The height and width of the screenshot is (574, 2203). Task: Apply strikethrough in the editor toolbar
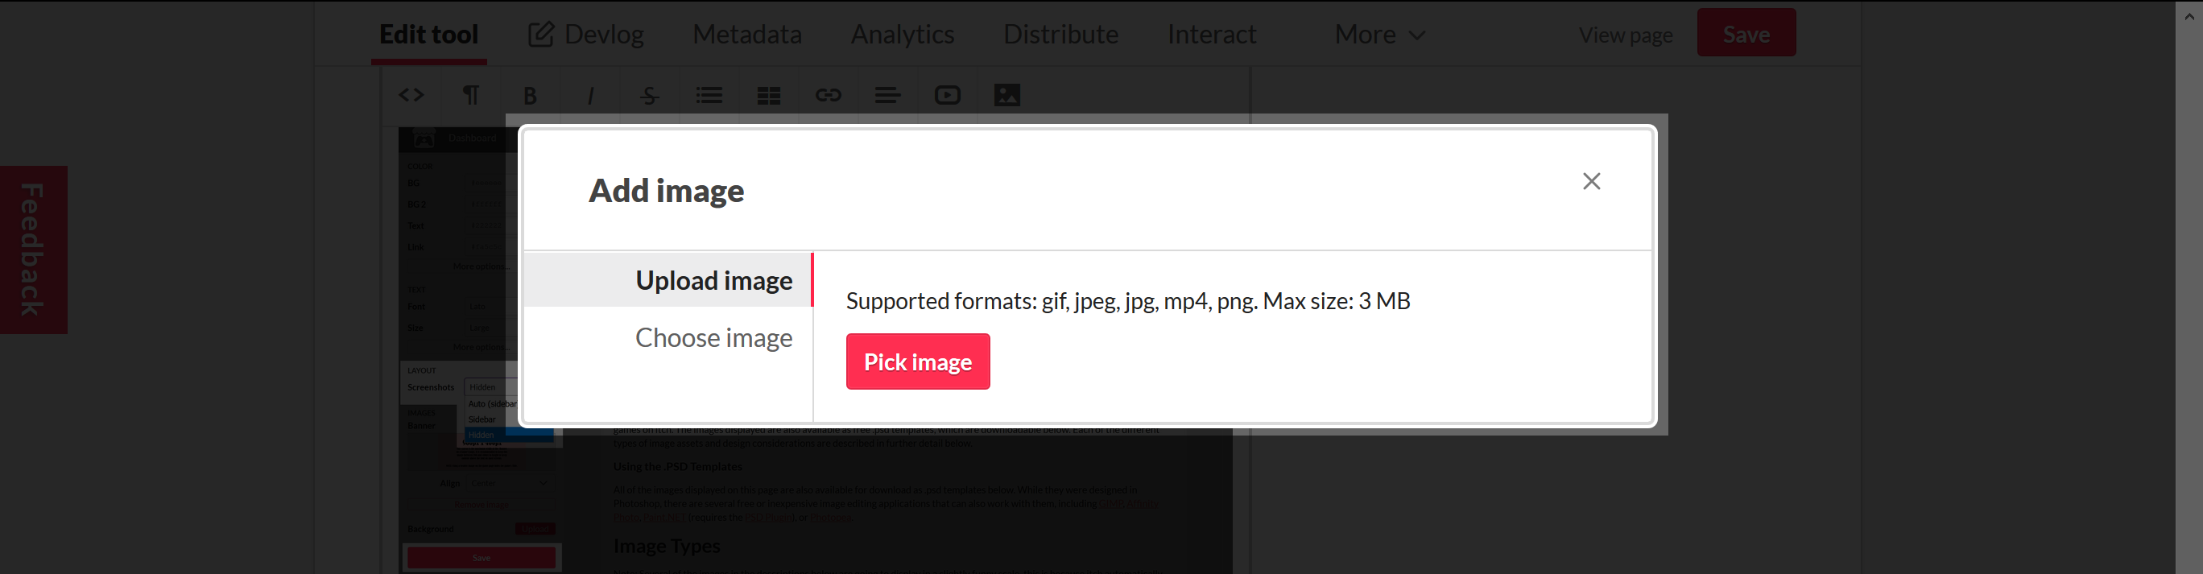[649, 95]
